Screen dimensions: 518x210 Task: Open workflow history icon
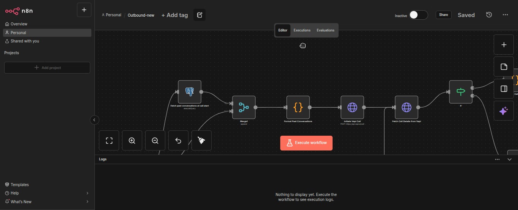coord(489,15)
